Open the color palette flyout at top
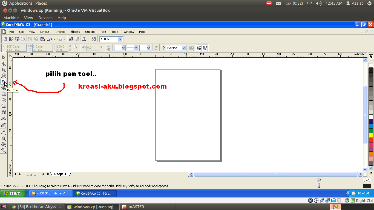The image size is (374, 210). coord(371,56)
